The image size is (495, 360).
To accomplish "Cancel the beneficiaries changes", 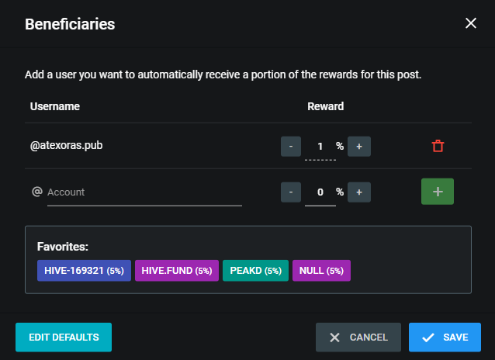I will (x=358, y=337).
